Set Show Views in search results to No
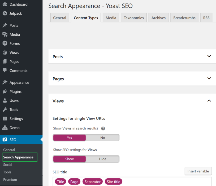The height and width of the screenshot is (186, 216). (103, 138)
